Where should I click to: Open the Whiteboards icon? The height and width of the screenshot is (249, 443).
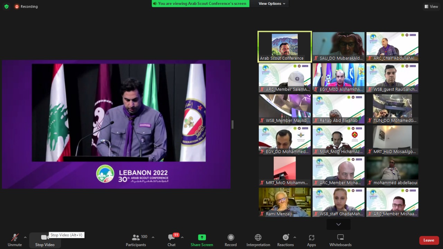coord(340,237)
